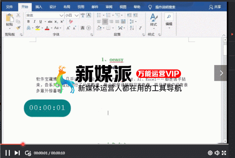Click the Sort A-Z icon

[132, 28]
